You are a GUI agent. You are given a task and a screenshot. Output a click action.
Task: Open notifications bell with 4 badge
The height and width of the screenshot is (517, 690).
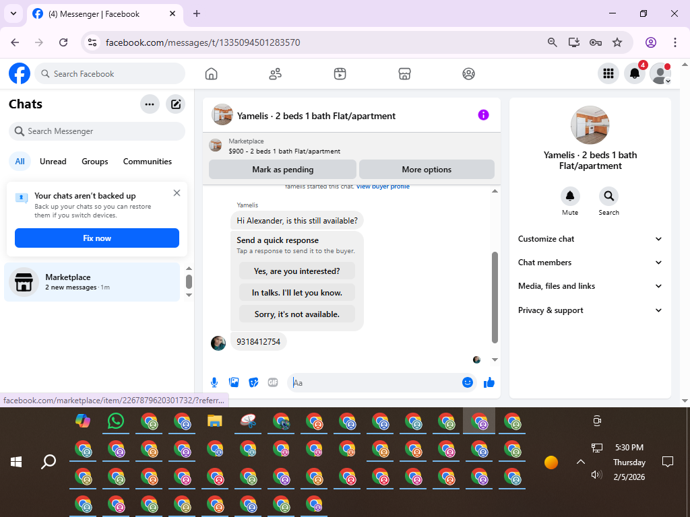[635, 73]
